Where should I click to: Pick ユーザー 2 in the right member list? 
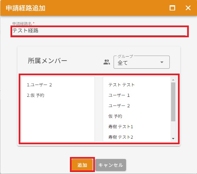(119, 106)
